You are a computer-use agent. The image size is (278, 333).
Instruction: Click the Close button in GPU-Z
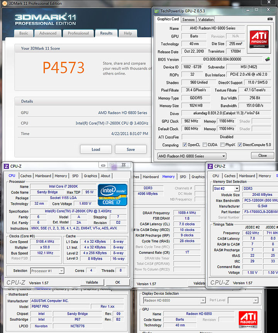pyautogui.click(x=263, y=155)
